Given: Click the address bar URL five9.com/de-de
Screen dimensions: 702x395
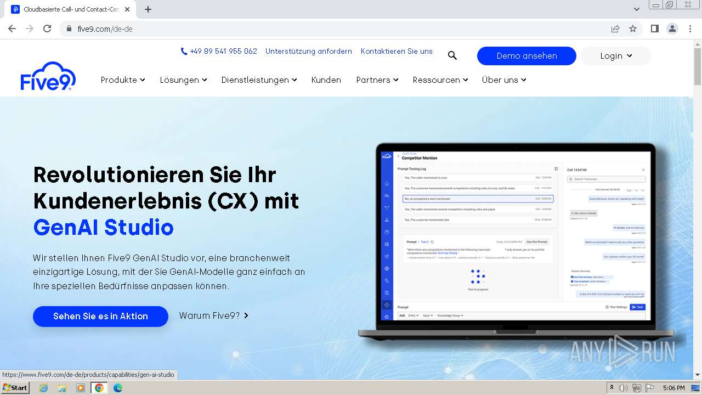Looking at the screenshot, I should click(x=105, y=29).
